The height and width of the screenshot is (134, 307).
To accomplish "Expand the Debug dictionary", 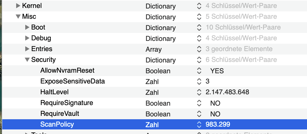I will (27, 38).
